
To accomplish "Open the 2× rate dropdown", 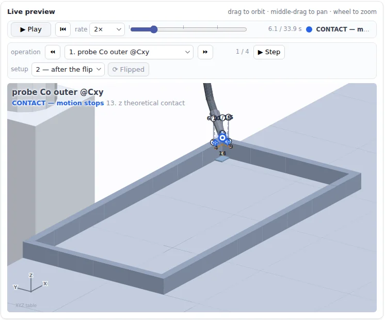I will pyautogui.click(x=107, y=29).
